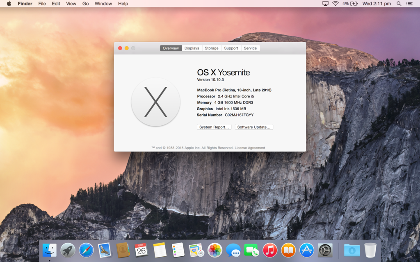Screen dimensions: 420x262
Task: Open Maps icon in Dock
Action: [x=196, y=250]
